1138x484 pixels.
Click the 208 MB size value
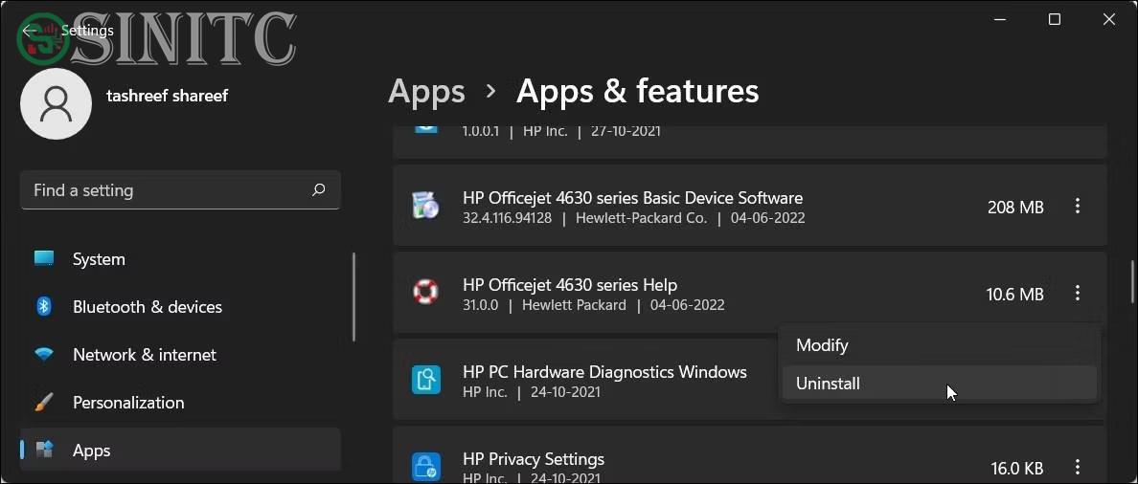click(x=1015, y=208)
